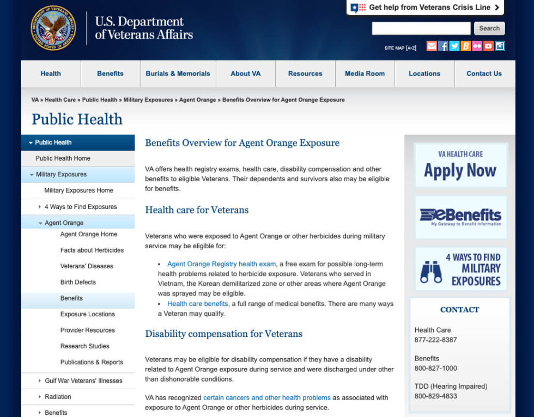Click the Department of Veterans Affairs seal
534x417 pixels.
click(x=54, y=28)
